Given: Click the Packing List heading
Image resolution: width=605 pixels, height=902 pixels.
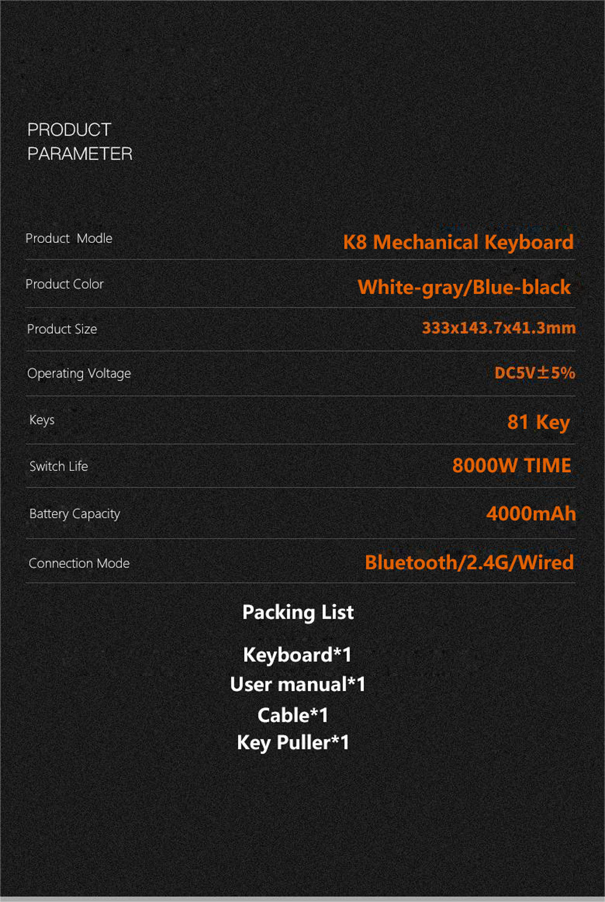Looking at the screenshot, I should (298, 612).
